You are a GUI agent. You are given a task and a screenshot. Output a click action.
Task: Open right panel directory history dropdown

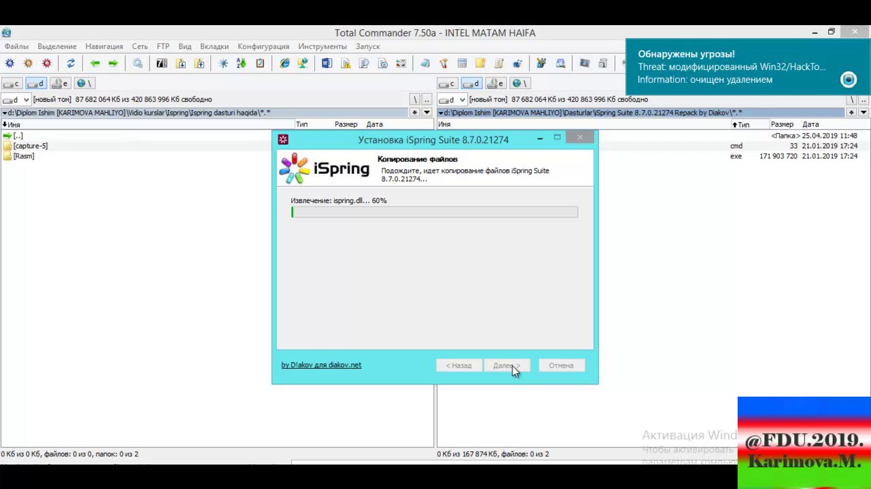(863, 113)
